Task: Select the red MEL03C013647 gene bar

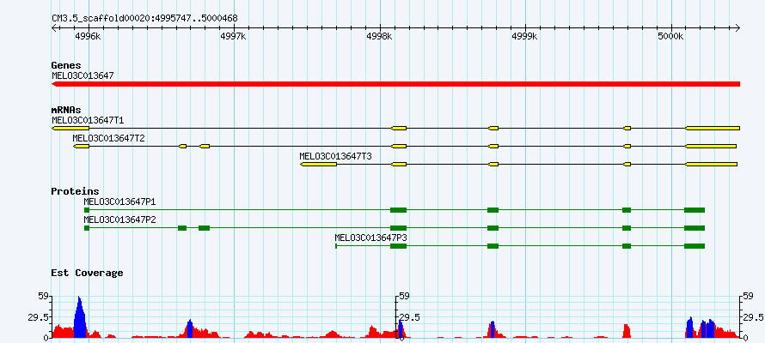Action: (395, 84)
